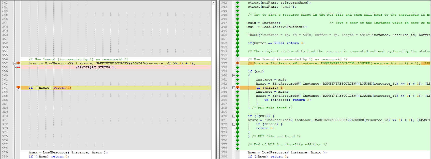Click the green added marker on right line 342
The height and width of the screenshot is (159, 431).
[237, 3]
